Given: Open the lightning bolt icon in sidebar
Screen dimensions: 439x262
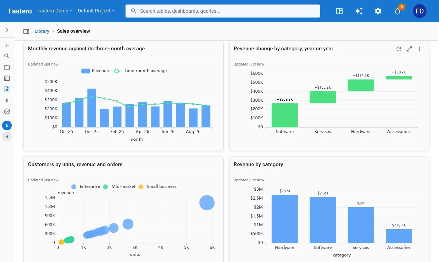Looking at the screenshot, I should (7, 100).
